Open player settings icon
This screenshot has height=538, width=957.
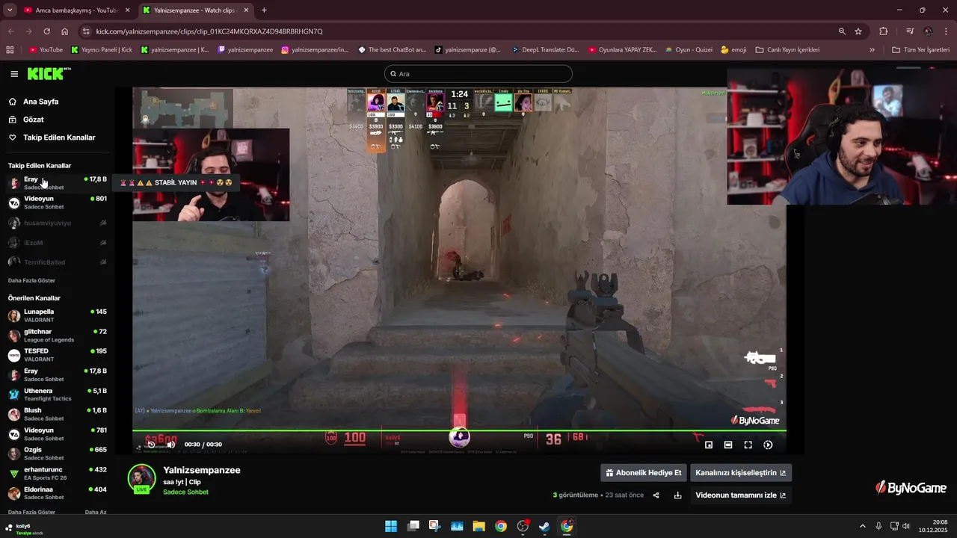click(x=768, y=445)
